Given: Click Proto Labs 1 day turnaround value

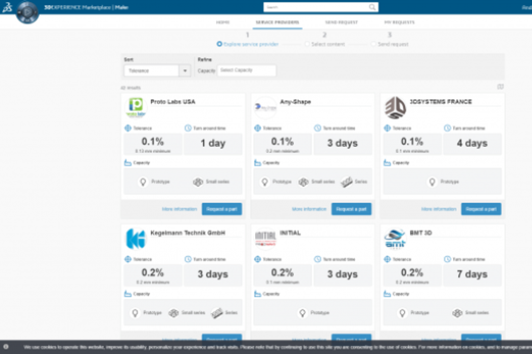Looking at the screenshot, I should click(213, 143).
